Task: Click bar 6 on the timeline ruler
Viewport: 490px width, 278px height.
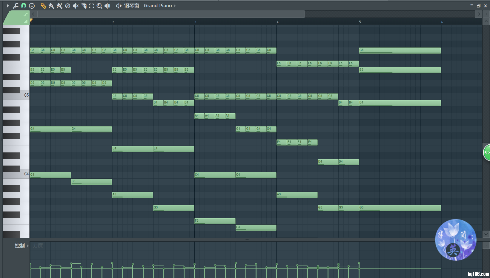Action: pyautogui.click(x=442, y=22)
